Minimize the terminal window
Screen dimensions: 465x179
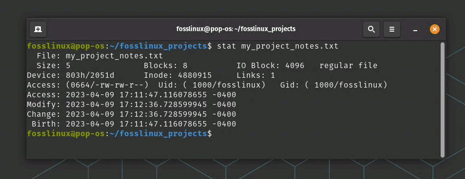415,30
